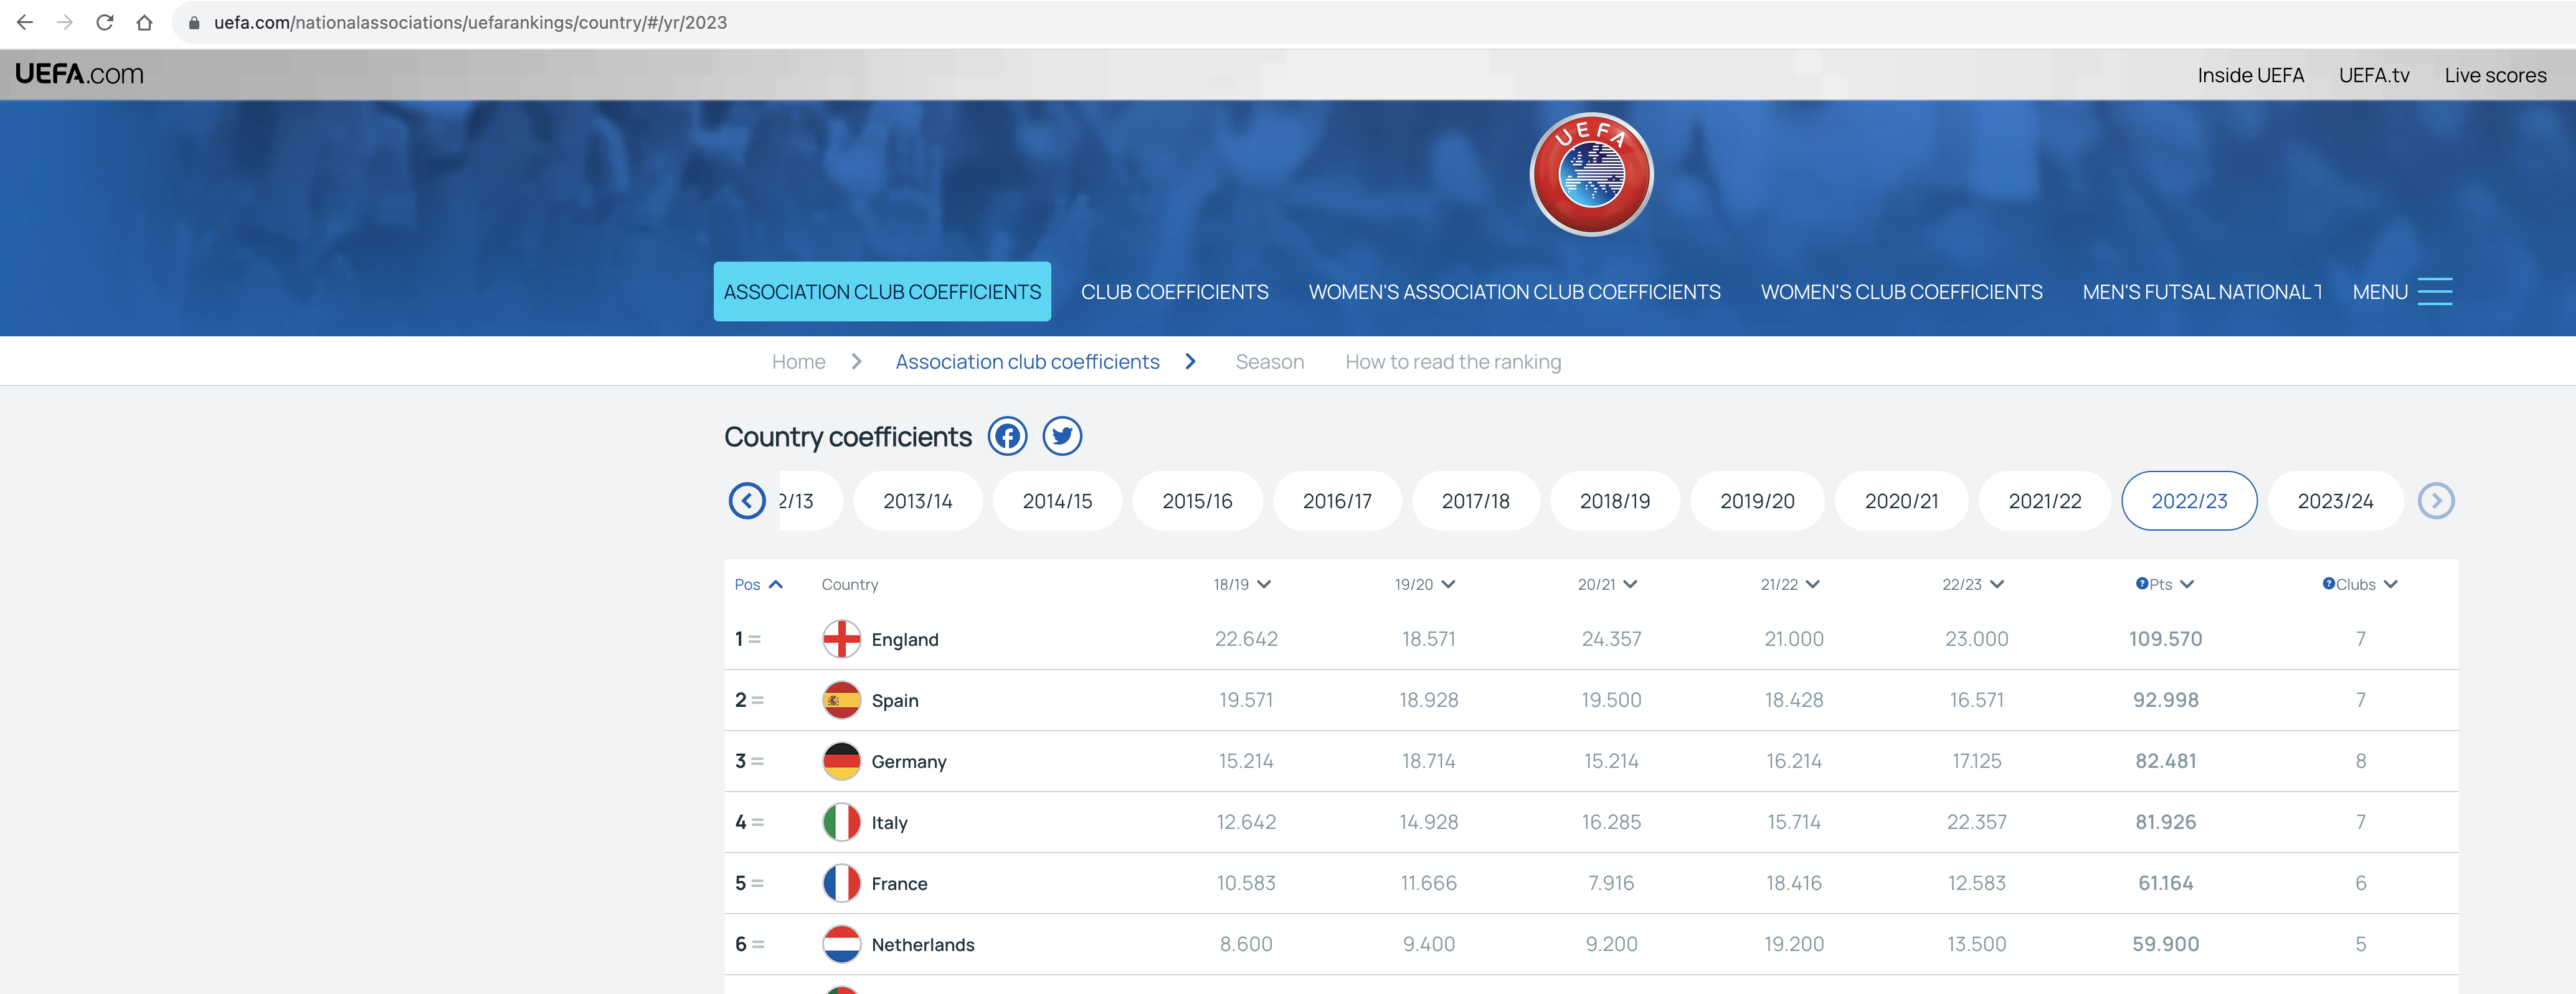This screenshot has width=2576, height=994.
Task: Click the UEFA.com logo
Action: click(x=79, y=74)
